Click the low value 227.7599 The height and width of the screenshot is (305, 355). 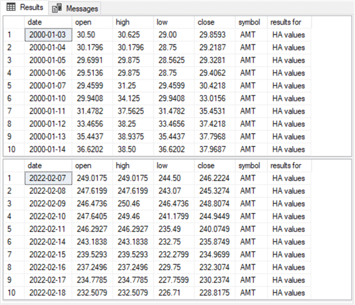pyautogui.click(x=174, y=280)
